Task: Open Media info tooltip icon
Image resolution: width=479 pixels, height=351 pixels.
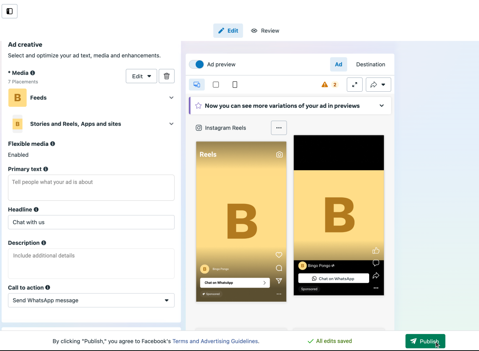Action: (33, 73)
